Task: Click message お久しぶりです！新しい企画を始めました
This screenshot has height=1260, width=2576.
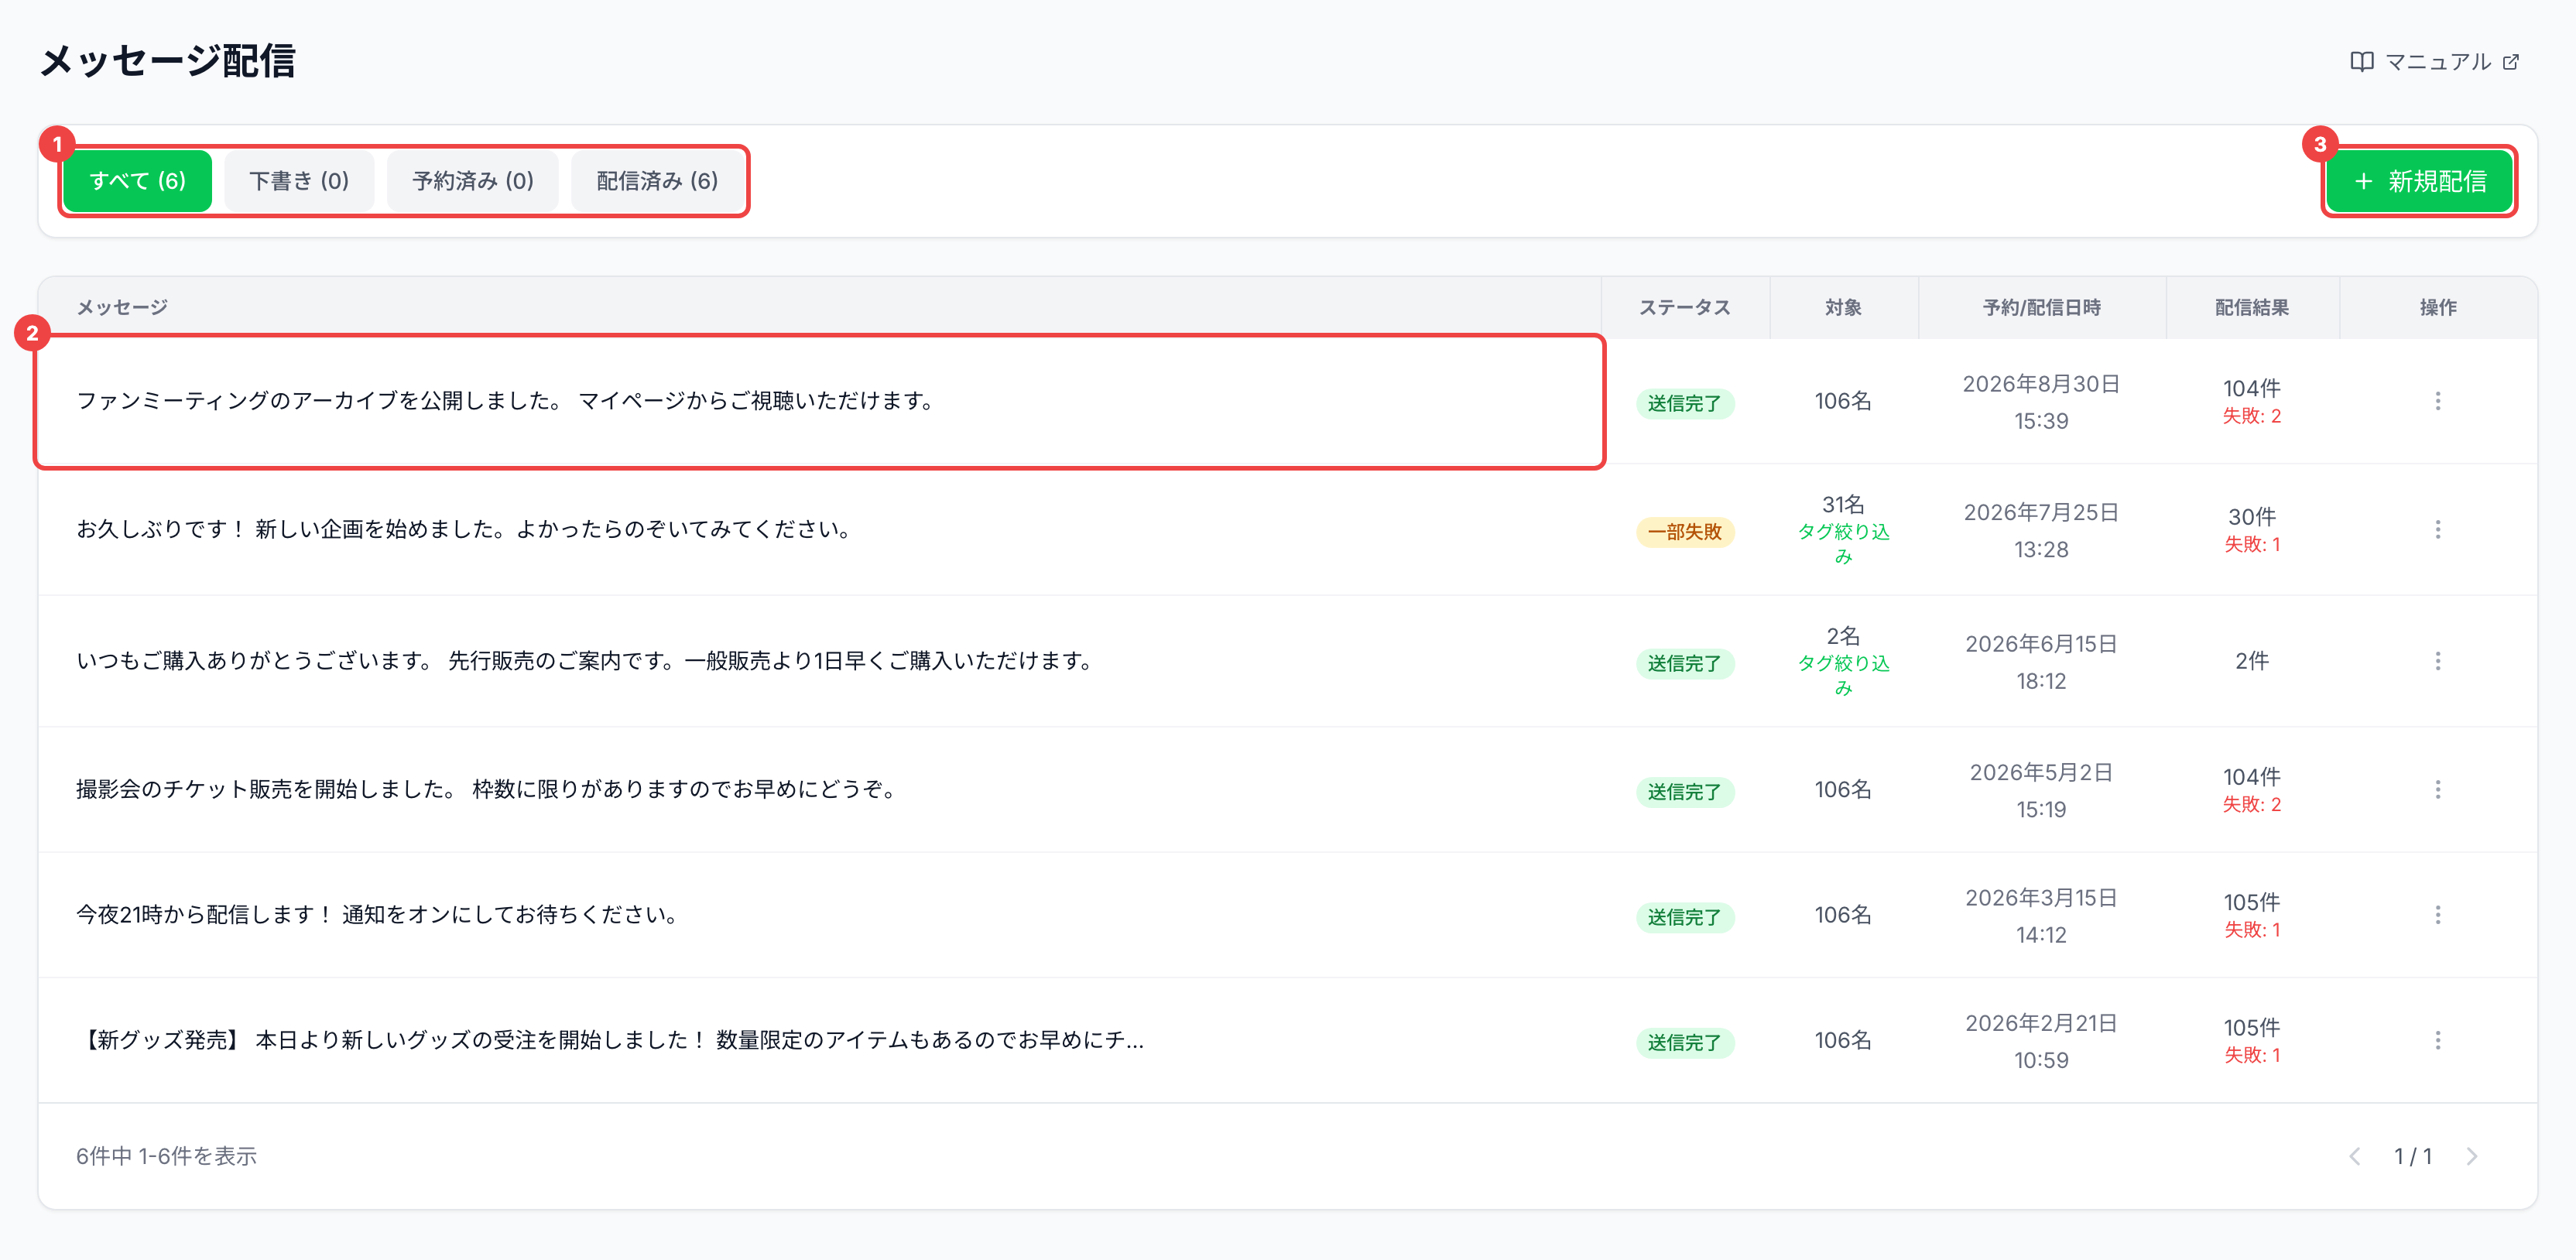Action: [465, 529]
